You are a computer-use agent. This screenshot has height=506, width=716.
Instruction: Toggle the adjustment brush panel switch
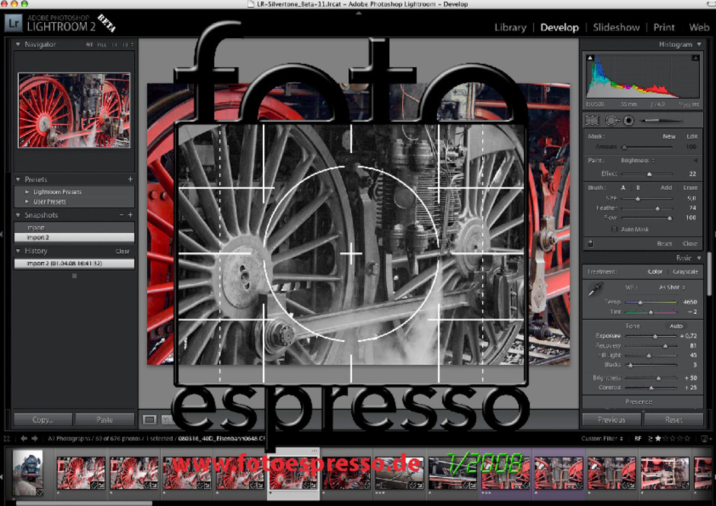point(590,243)
